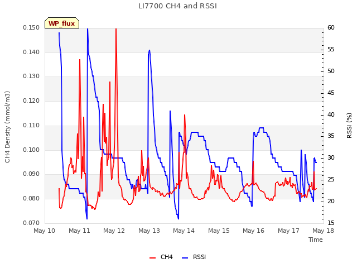Click the CH4 Density (mmol/m3) axis title
Screen dimensions: 357x268
pyautogui.click(x=7, y=127)
